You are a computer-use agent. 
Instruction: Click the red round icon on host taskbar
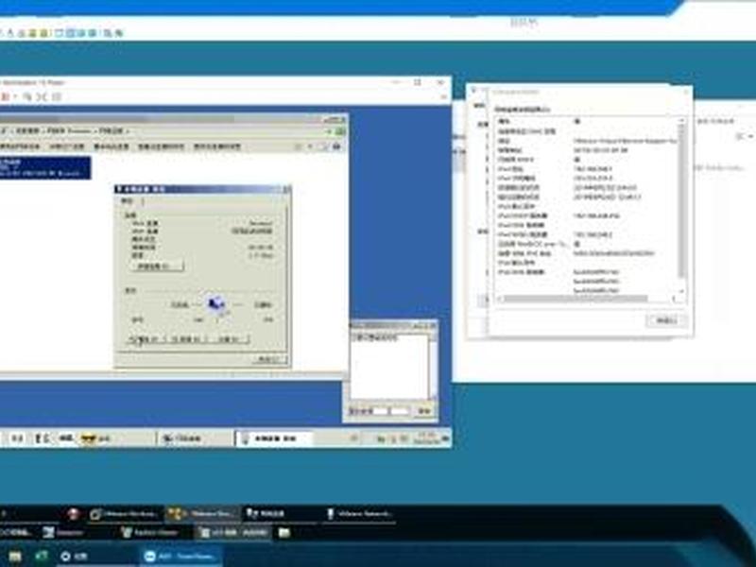74,514
